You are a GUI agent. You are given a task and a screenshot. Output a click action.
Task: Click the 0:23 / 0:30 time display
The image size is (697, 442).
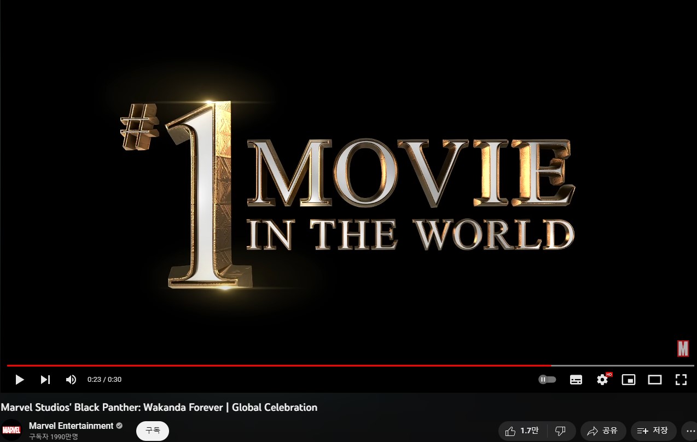pyautogui.click(x=104, y=380)
